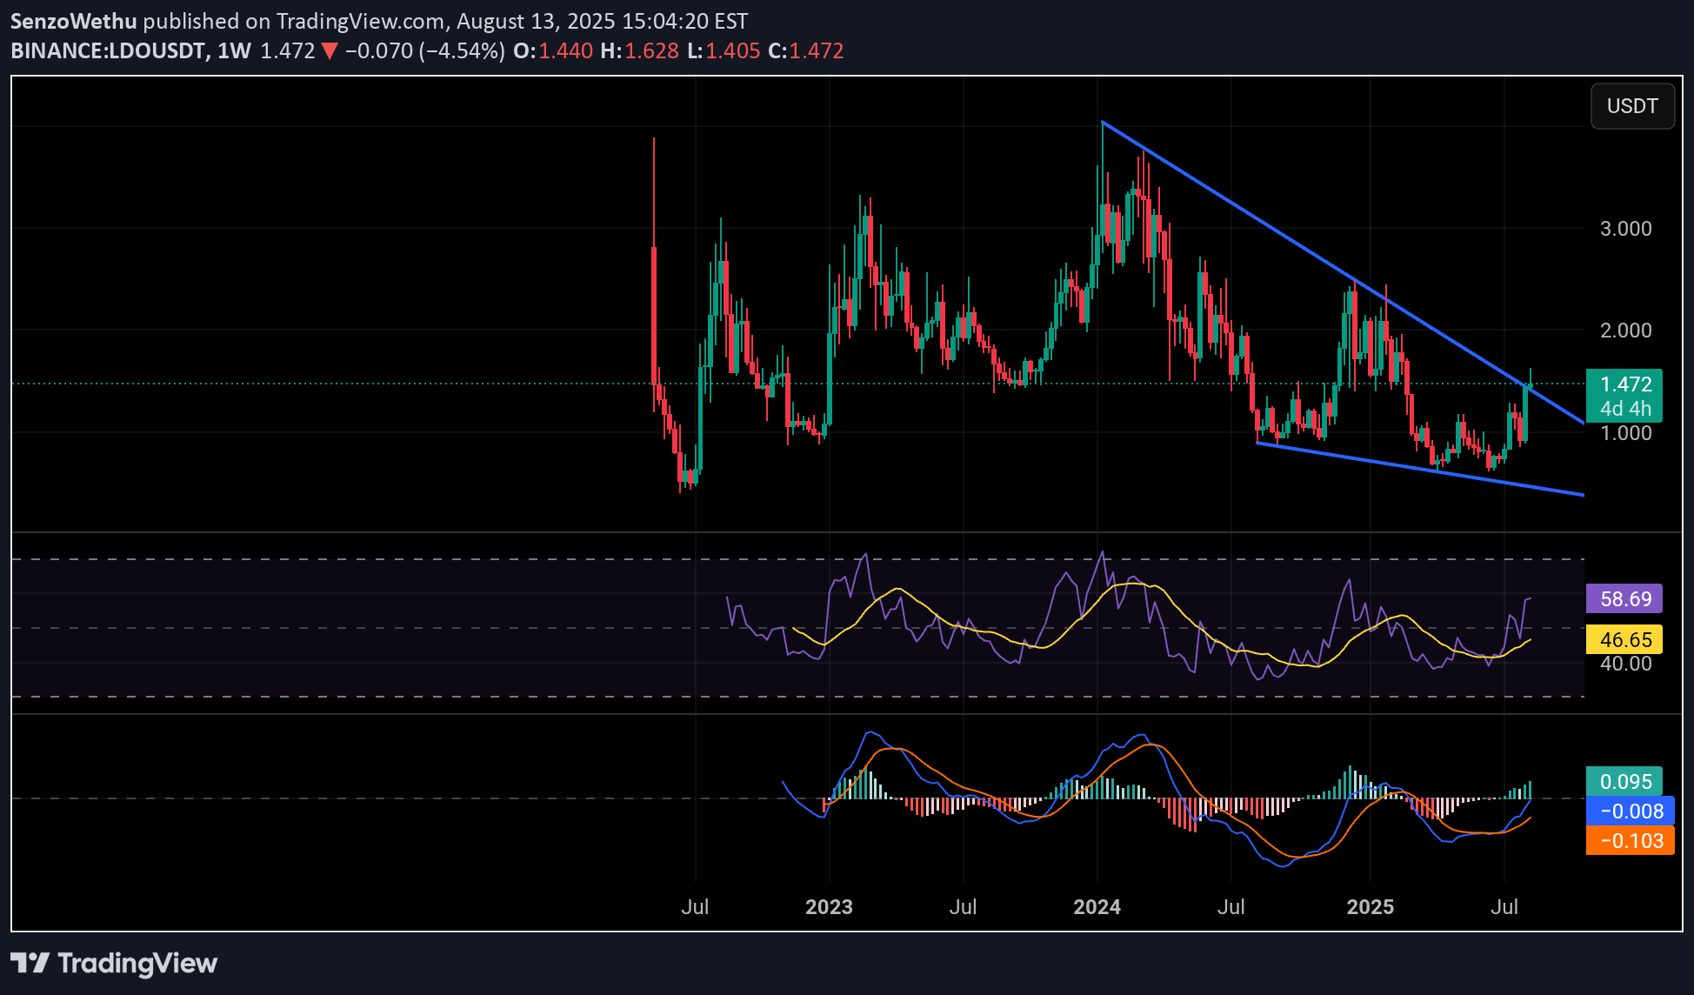Click the 2023 time axis label
Screen dimensions: 1694x995
[x=829, y=907]
